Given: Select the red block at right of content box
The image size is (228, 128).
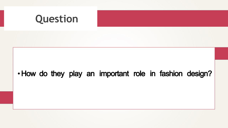Looking at the screenshot, I should [221, 53].
